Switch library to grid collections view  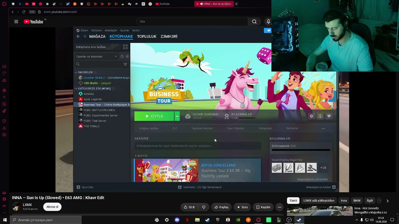point(125,47)
